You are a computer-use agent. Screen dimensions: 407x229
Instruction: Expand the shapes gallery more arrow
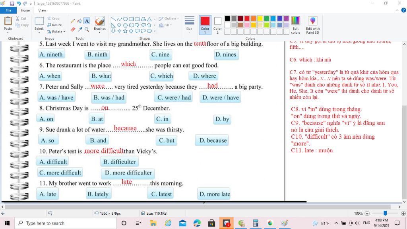[x=155, y=31]
